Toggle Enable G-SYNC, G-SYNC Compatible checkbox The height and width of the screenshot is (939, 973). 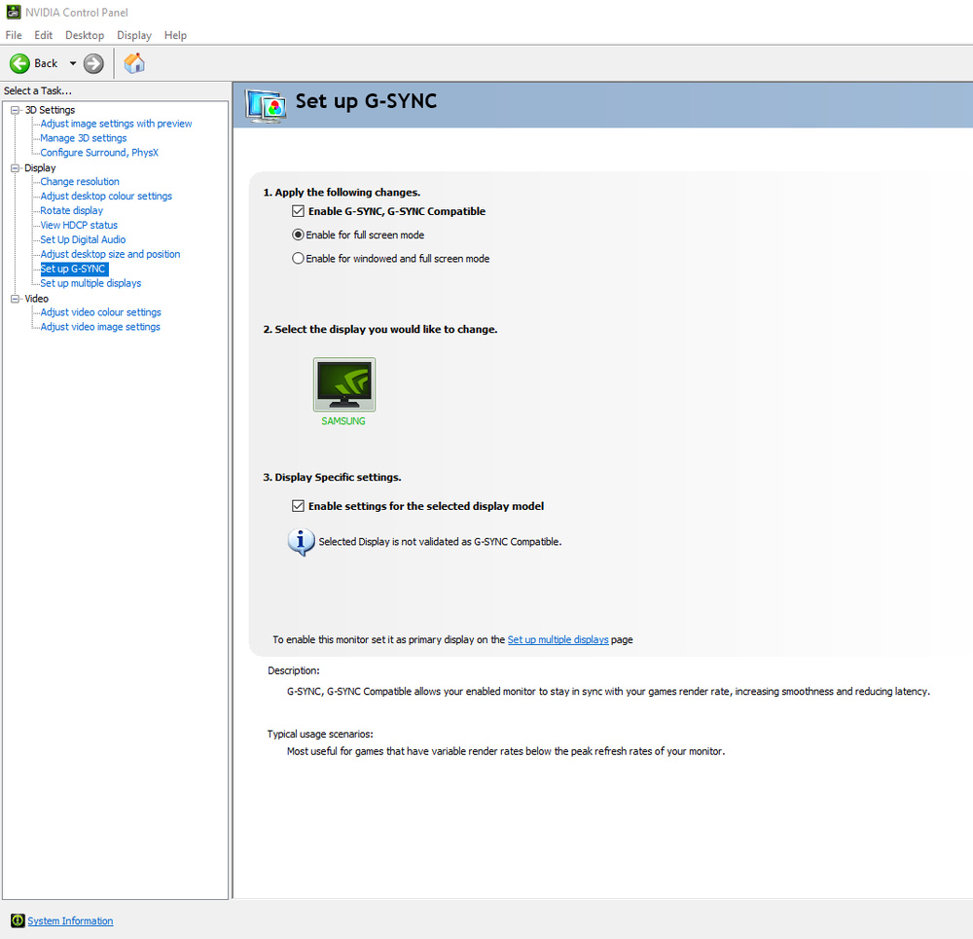pos(298,211)
